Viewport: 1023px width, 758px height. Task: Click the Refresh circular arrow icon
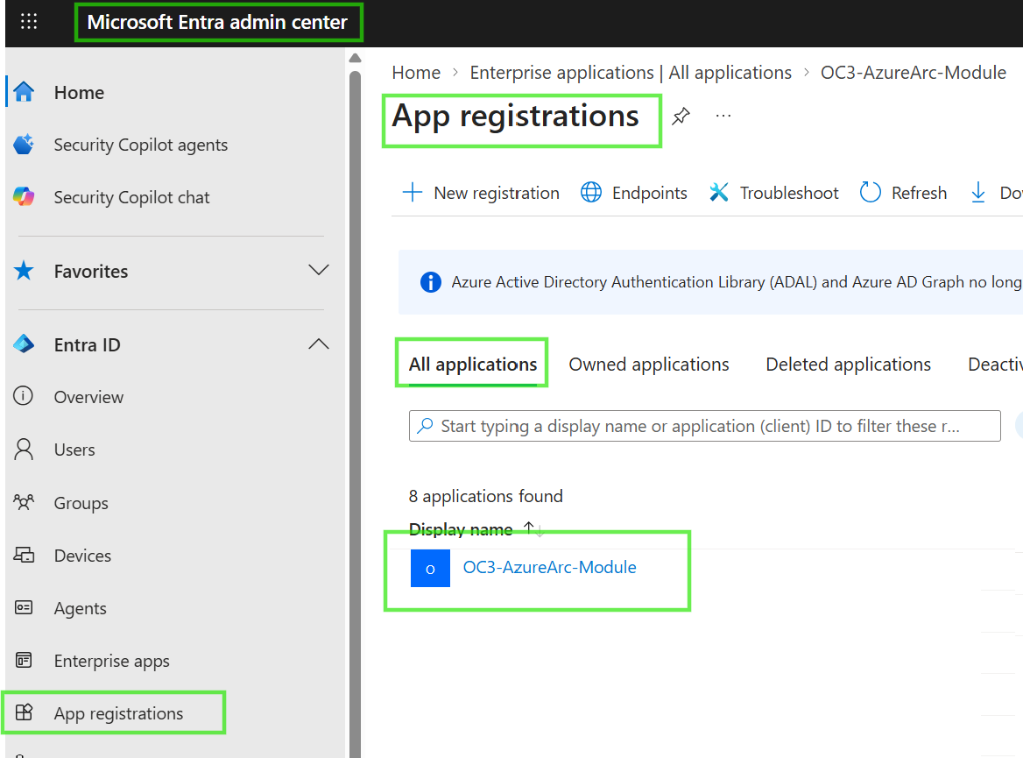tap(871, 193)
